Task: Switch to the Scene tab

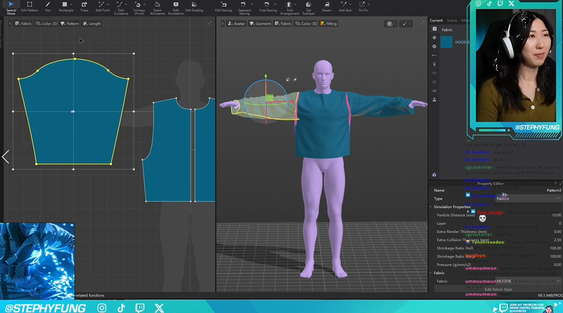Action: (451, 20)
